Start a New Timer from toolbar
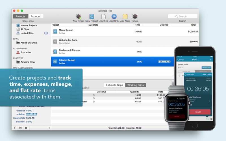 tap(79, 17)
